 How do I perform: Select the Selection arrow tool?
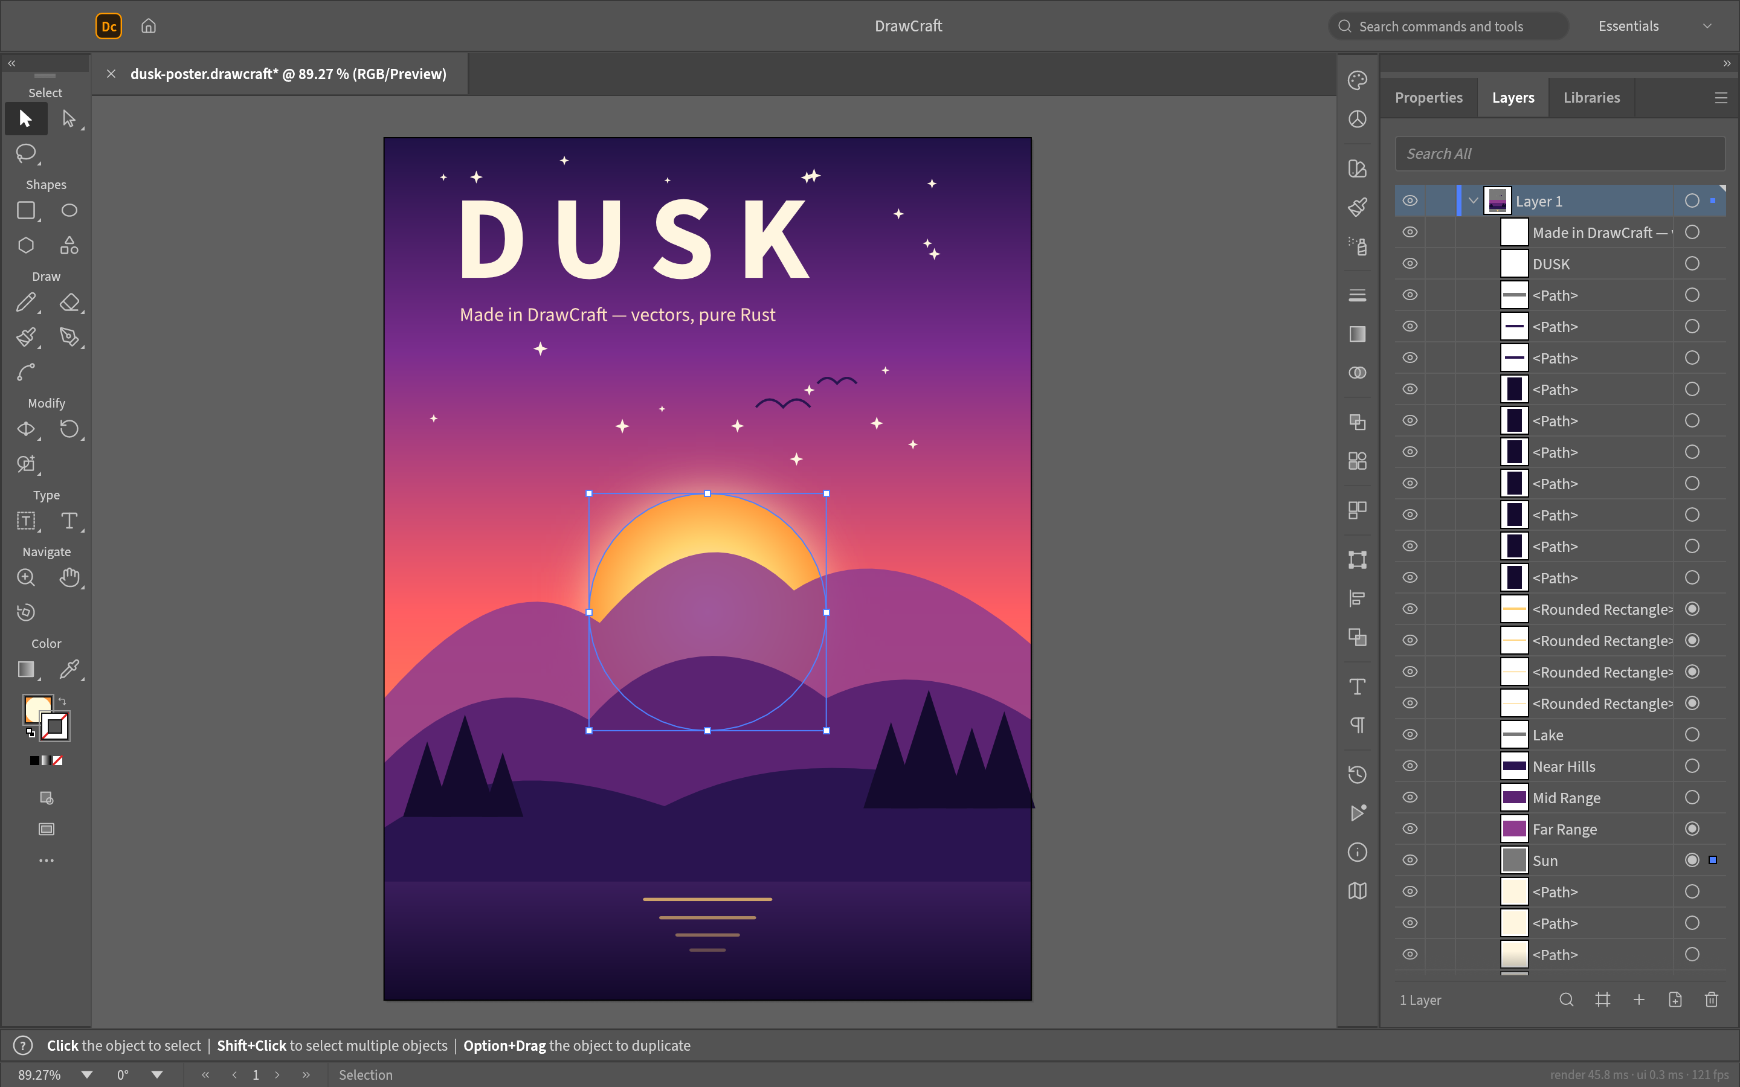pos(26,118)
